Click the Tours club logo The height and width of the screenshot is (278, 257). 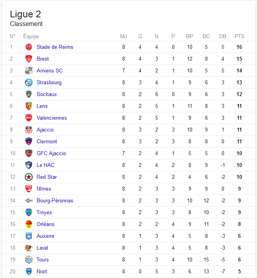point(28,260)
